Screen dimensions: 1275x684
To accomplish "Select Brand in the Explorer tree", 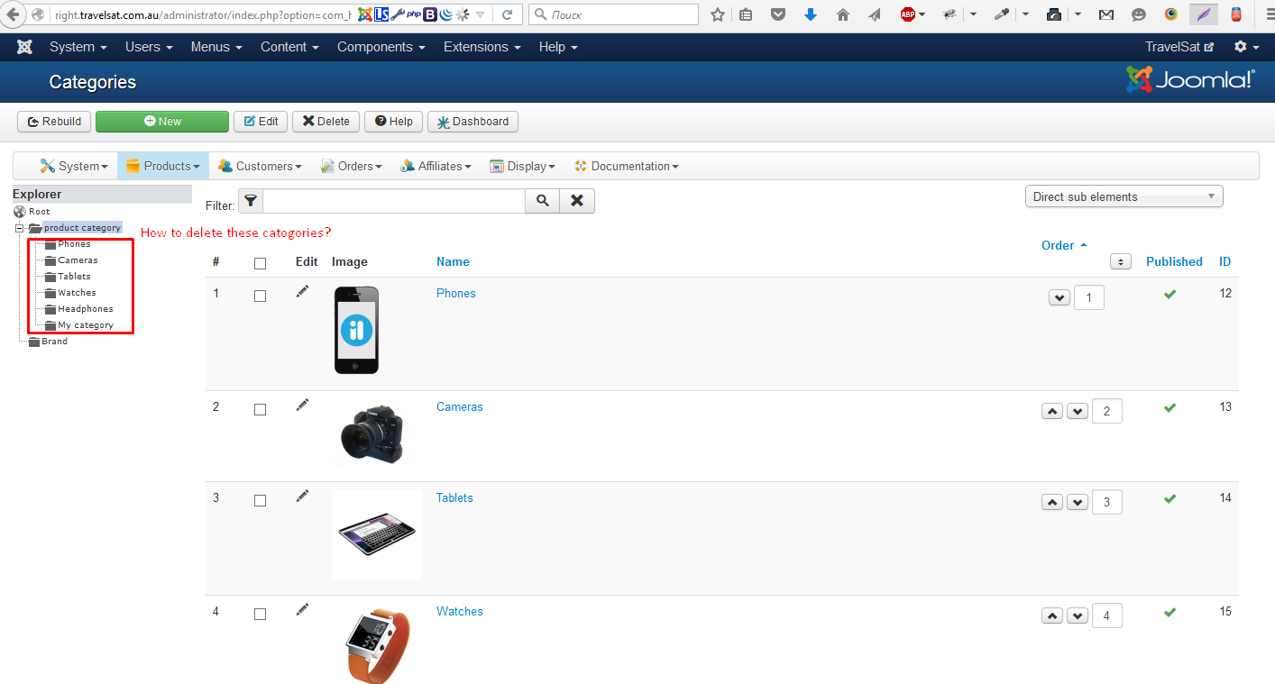I will point(54,342).
